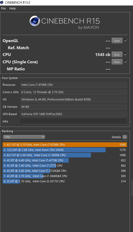Open the Help menu
This screenshot has height=232, width=133.
tap(13, 8)
